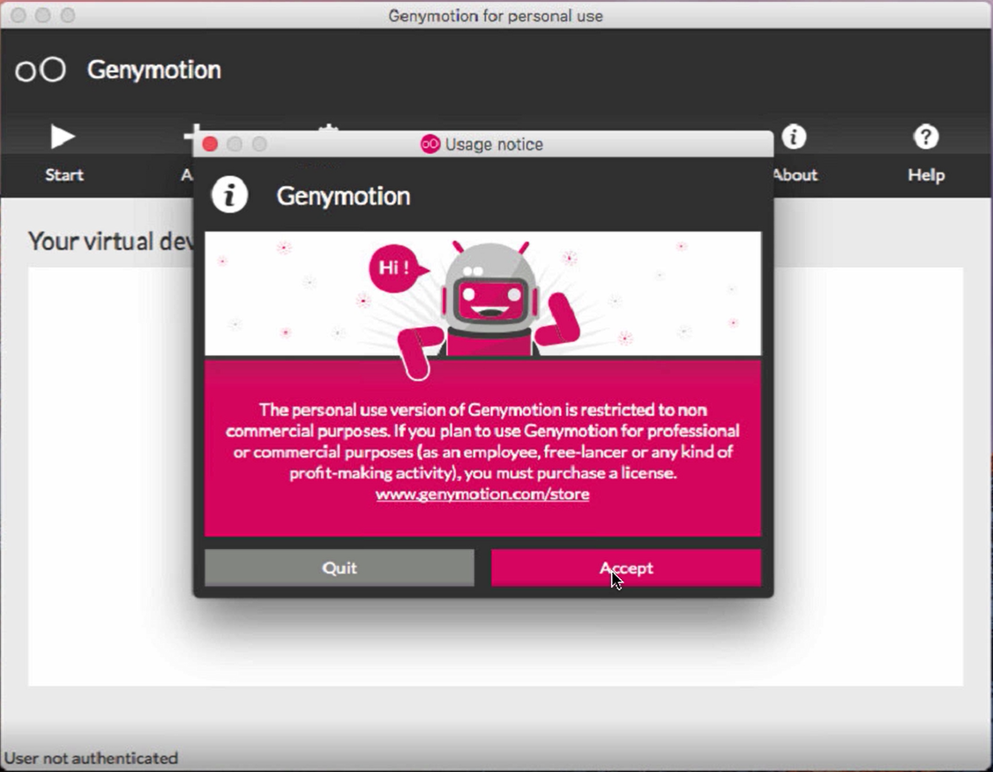993x772 pixels.
Task: Open the About info icon
Action: pyautogui.click(x=794, y=137)
